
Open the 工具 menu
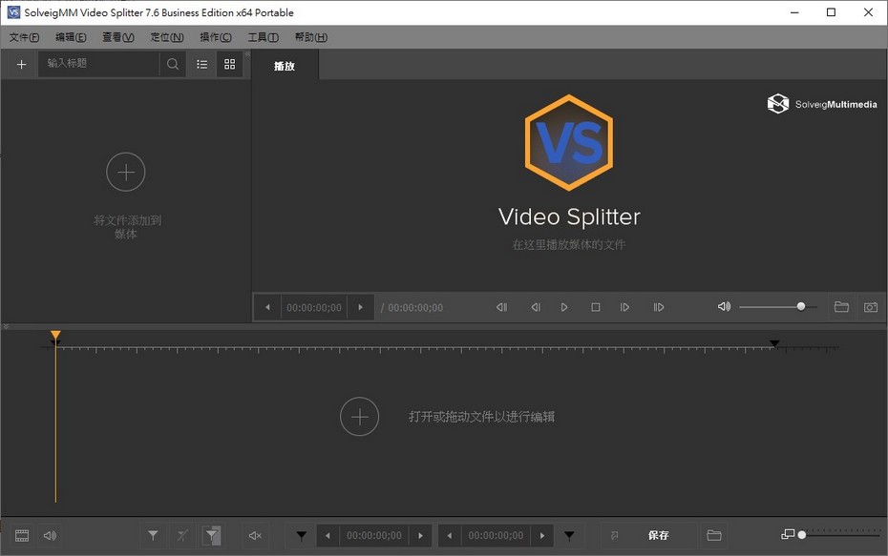click(262, 37)
